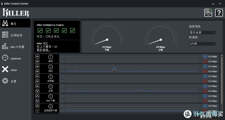Screen dimensions: 225x120
Task: Toggle fourth Intelligence Engine checkbox
Action: click(65, 30)
